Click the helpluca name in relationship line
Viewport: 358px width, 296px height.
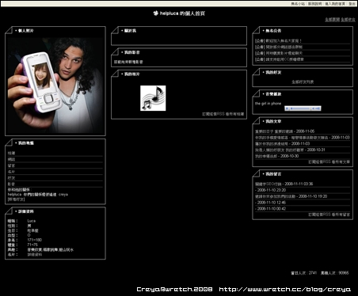click(x=14, y=195)
